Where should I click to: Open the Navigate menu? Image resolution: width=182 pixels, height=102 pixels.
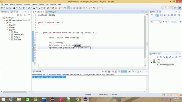tap(27, 5)
